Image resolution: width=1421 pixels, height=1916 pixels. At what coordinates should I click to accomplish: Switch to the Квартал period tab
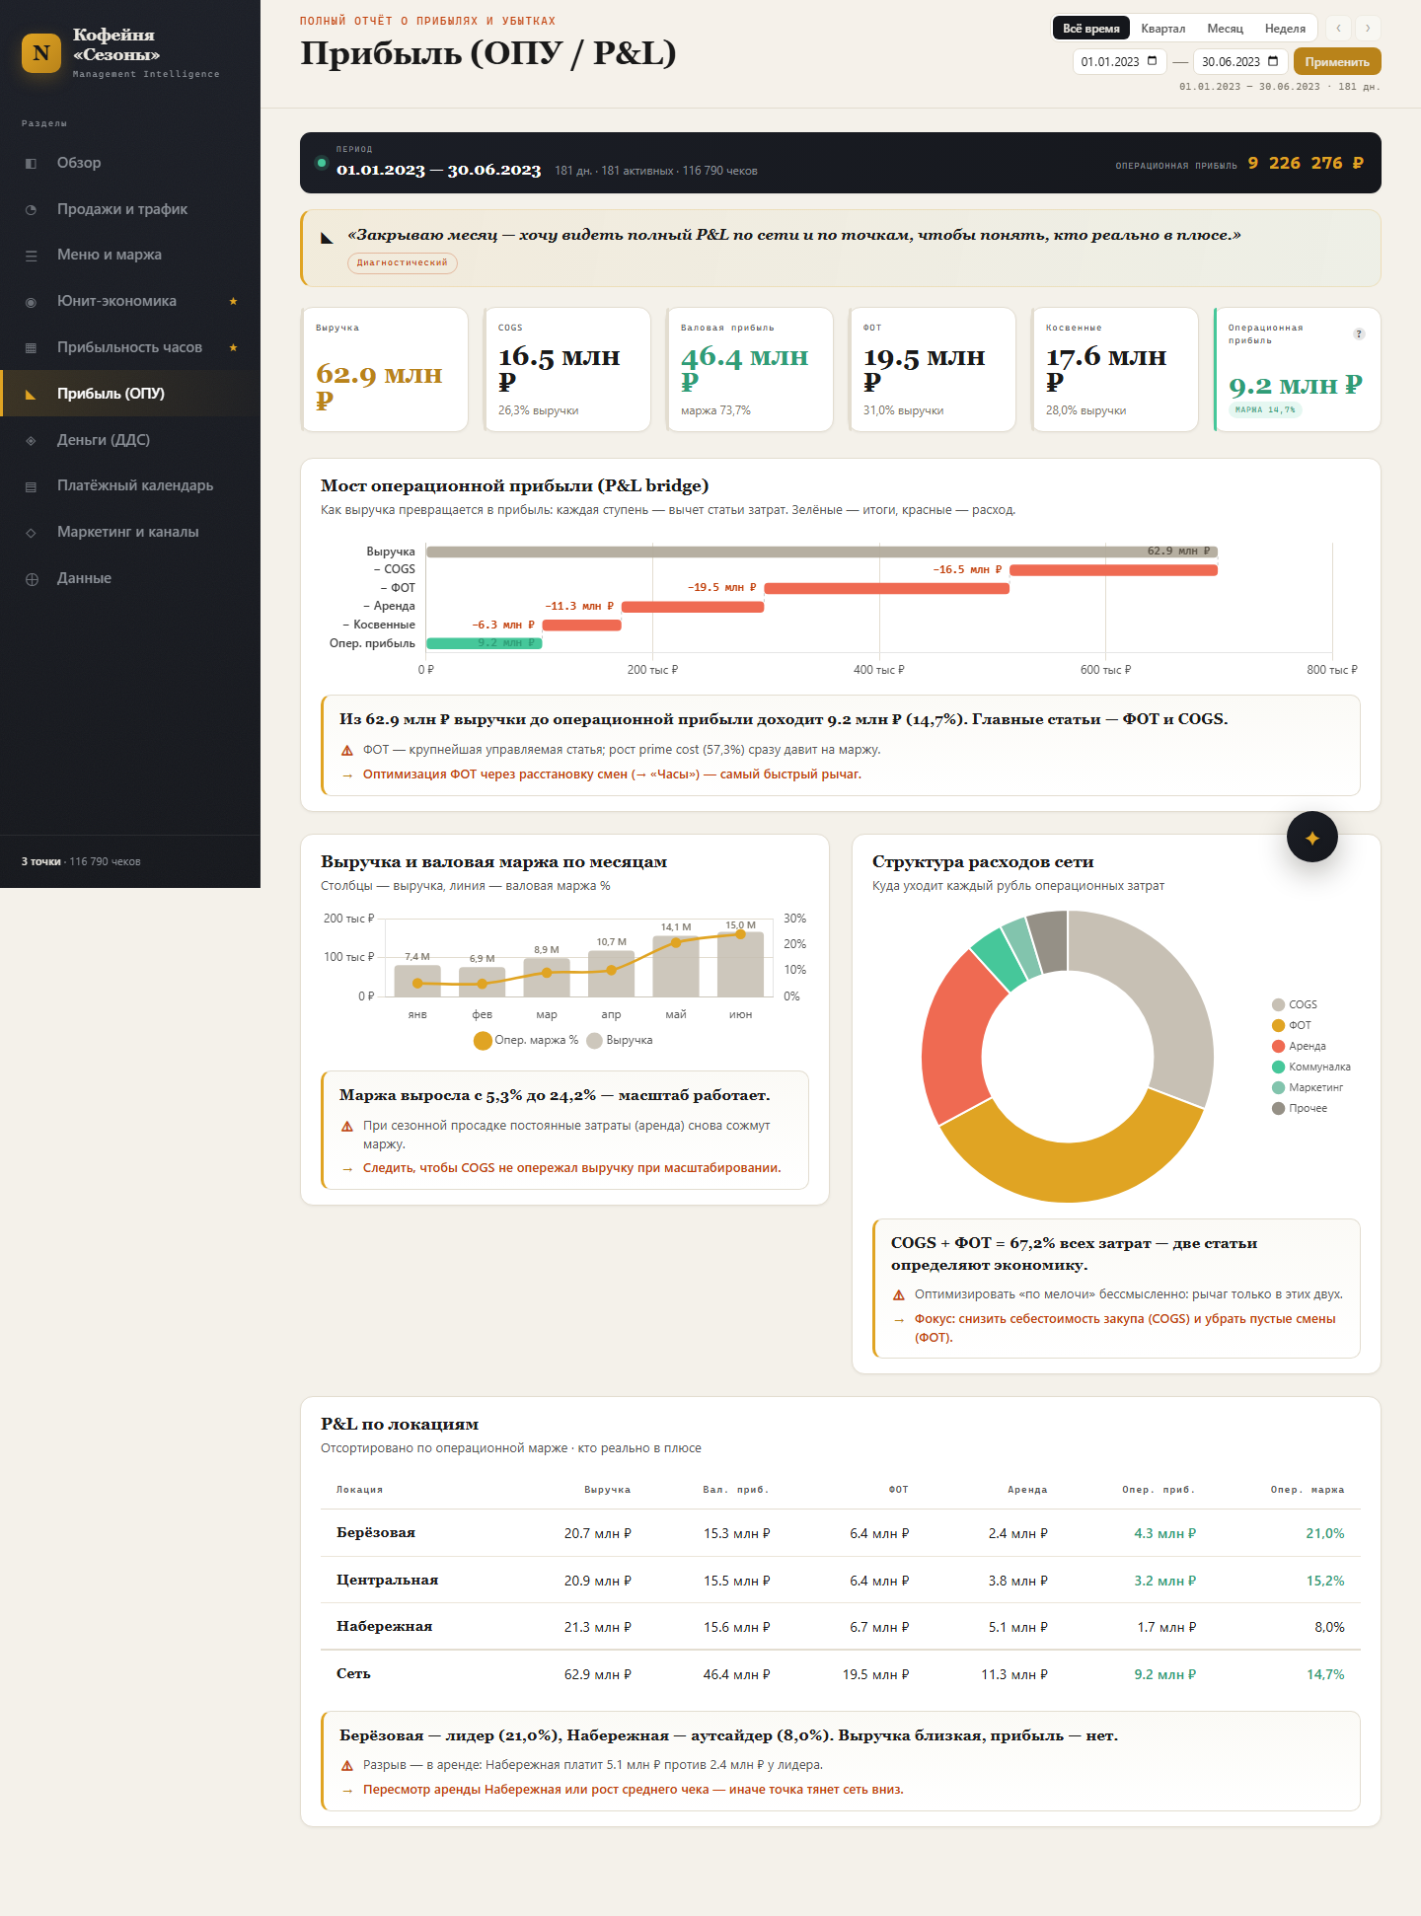pyautogui.click(x=1163, y=29)
